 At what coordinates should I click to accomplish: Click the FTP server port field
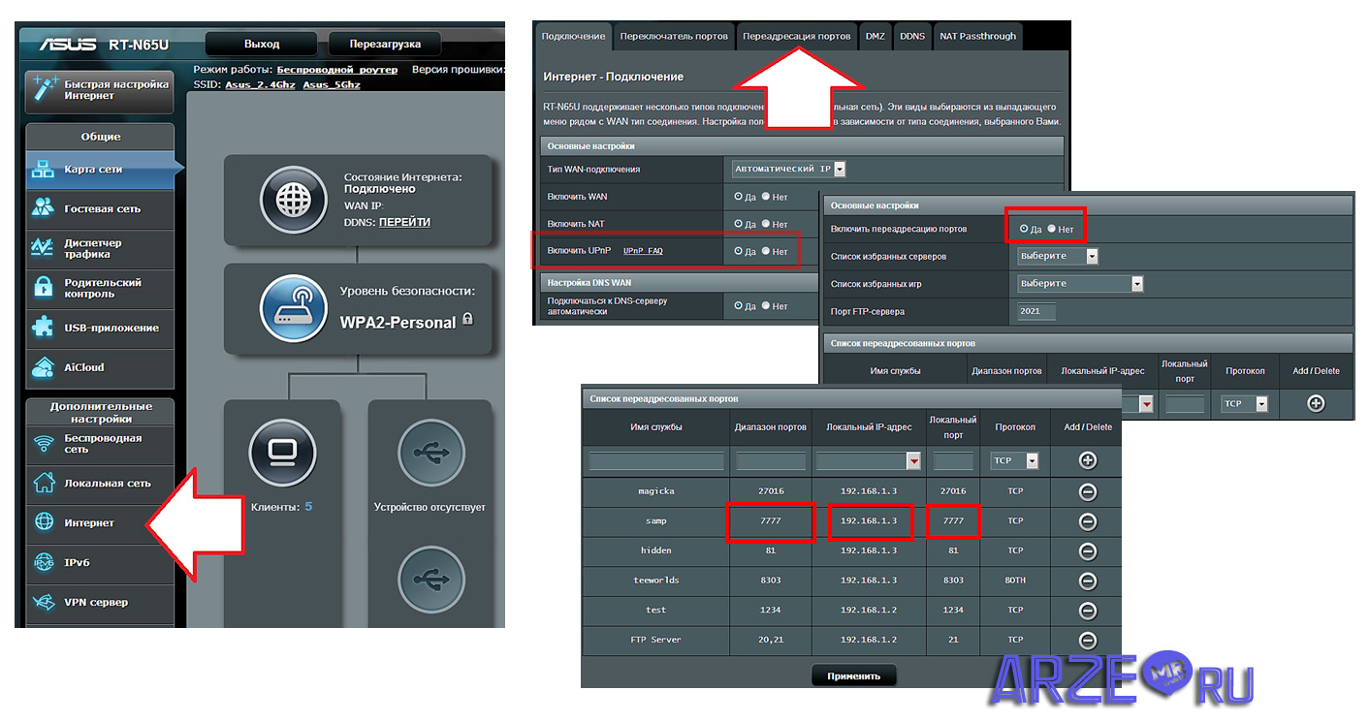coord(1035,311)
